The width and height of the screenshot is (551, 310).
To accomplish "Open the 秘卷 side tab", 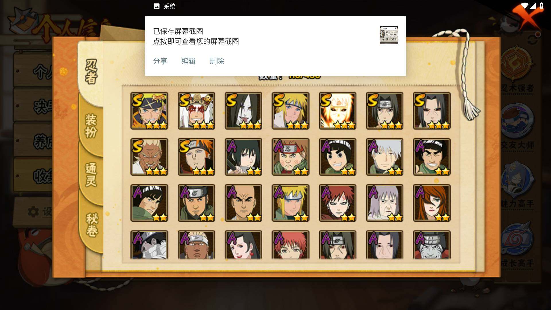I will click(x=92, y=225).
